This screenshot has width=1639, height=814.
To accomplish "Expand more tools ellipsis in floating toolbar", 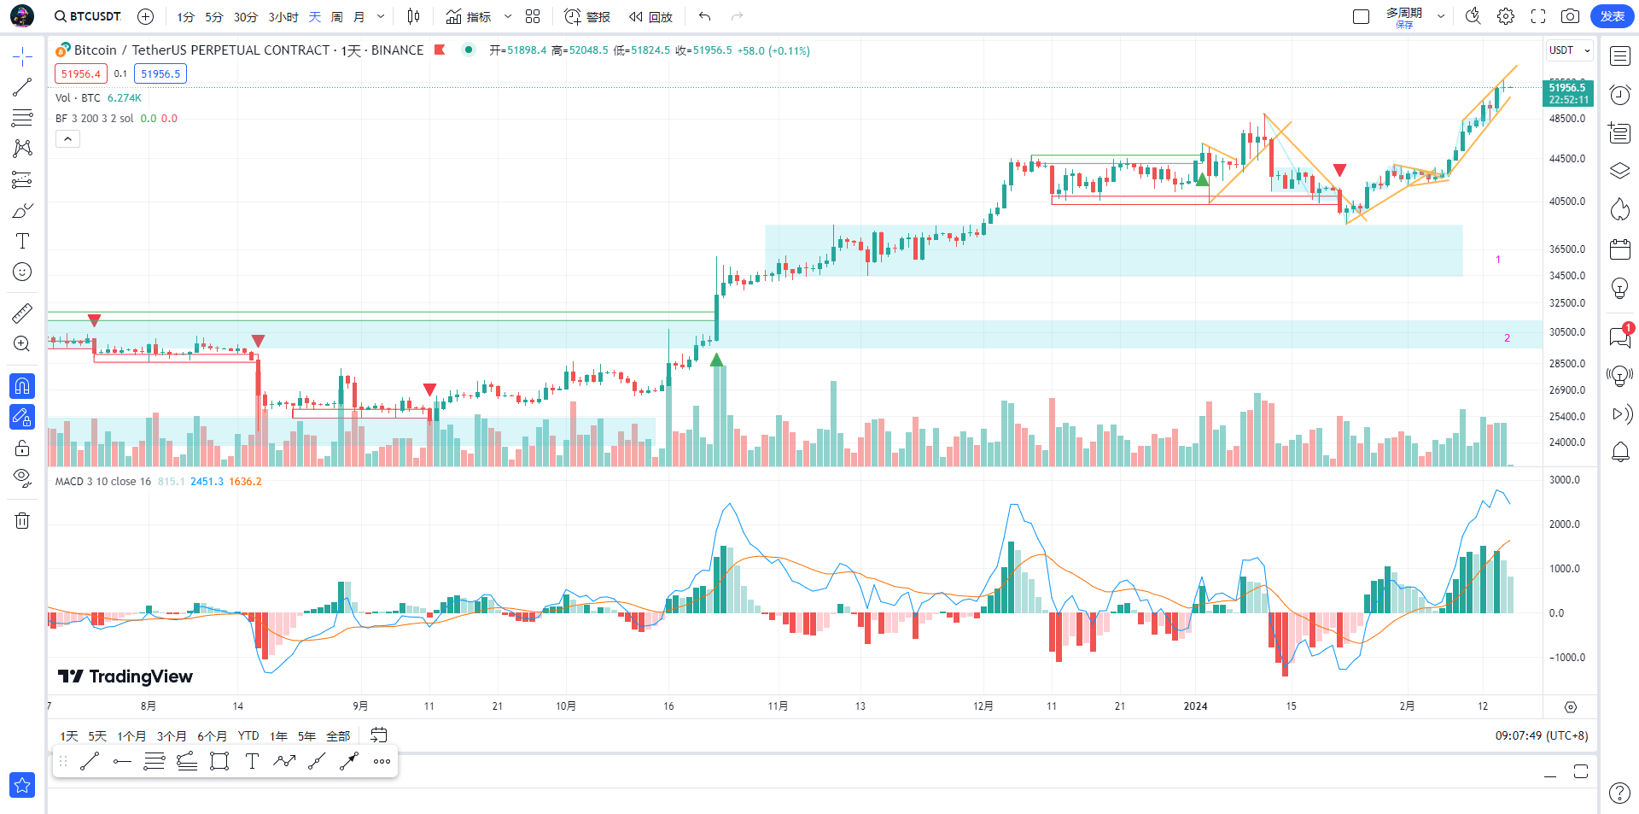I will point(382,761).
